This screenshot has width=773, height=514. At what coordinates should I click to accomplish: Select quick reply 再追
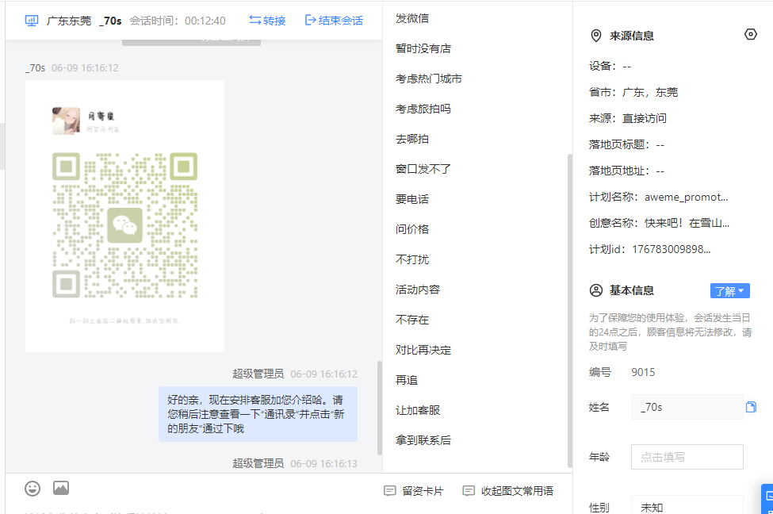(x=407, y=380)
